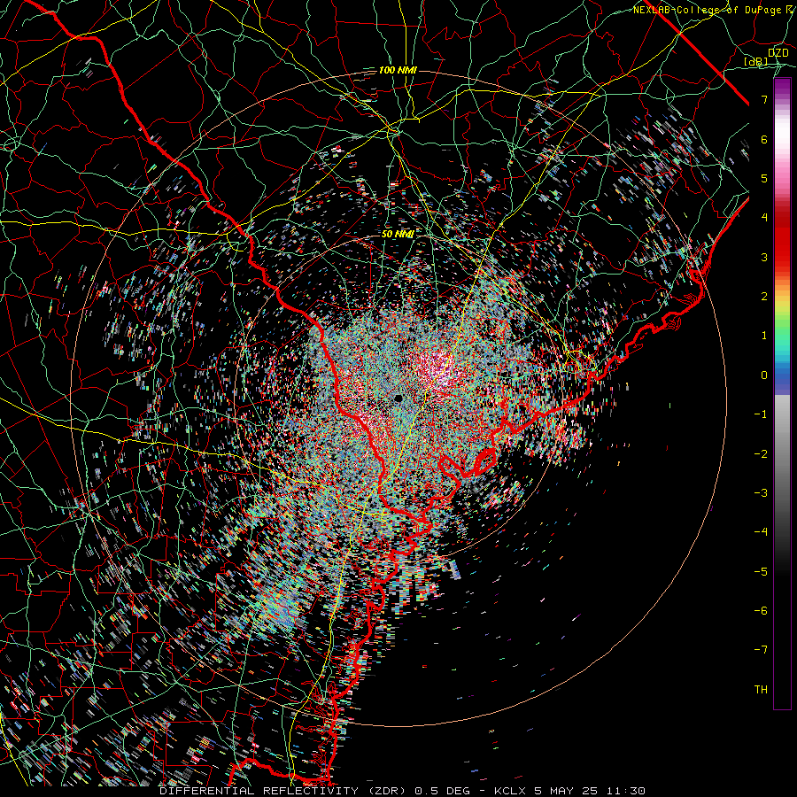Image resolution: width=797 pixels, height=797 pixels.
Task: Click the scale value "-4"
Action: 761,532
